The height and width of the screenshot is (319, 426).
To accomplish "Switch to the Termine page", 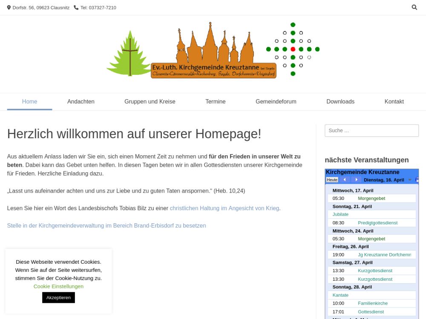I will click(216, 102).
